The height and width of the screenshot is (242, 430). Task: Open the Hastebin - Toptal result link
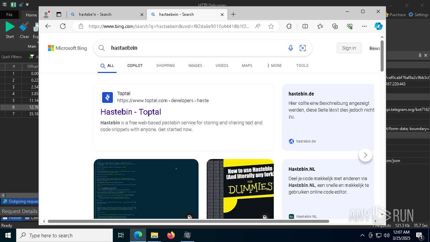pyautogui.click(x=131, y=112)
